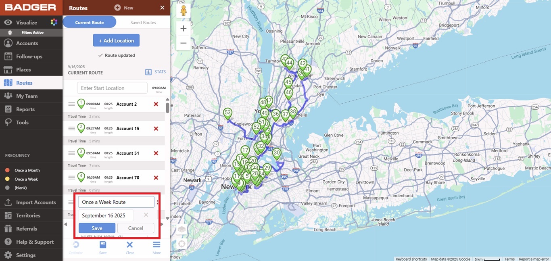The height and width of the screenshot is (261, 551).
Task: Click the Account 15 stop name
Action: tap(128, 129)
